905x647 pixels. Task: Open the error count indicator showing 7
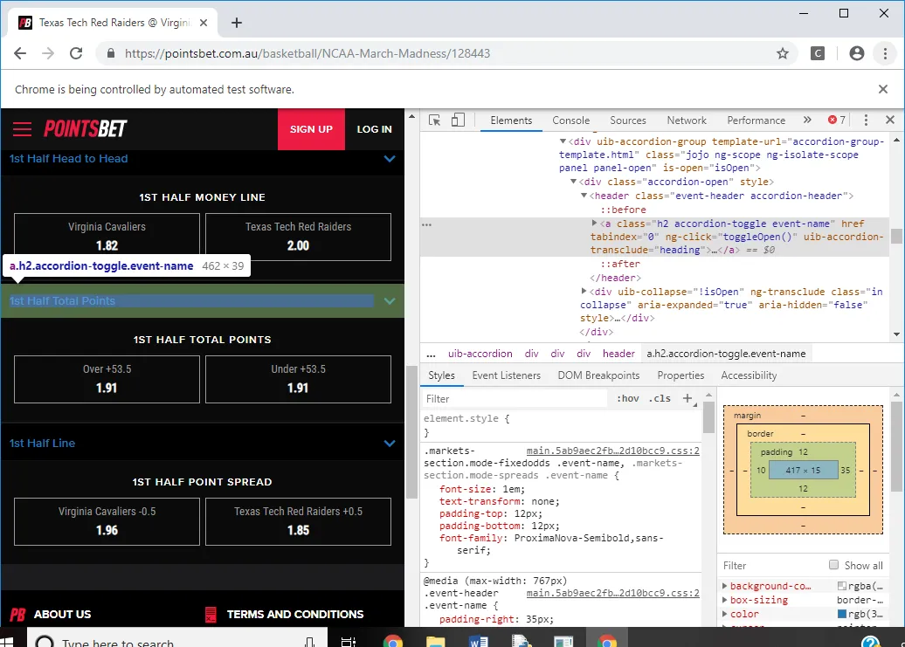(836, 120)
